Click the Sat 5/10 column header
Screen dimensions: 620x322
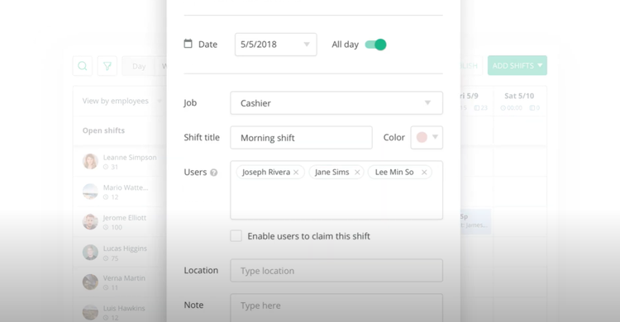(520, 101)
